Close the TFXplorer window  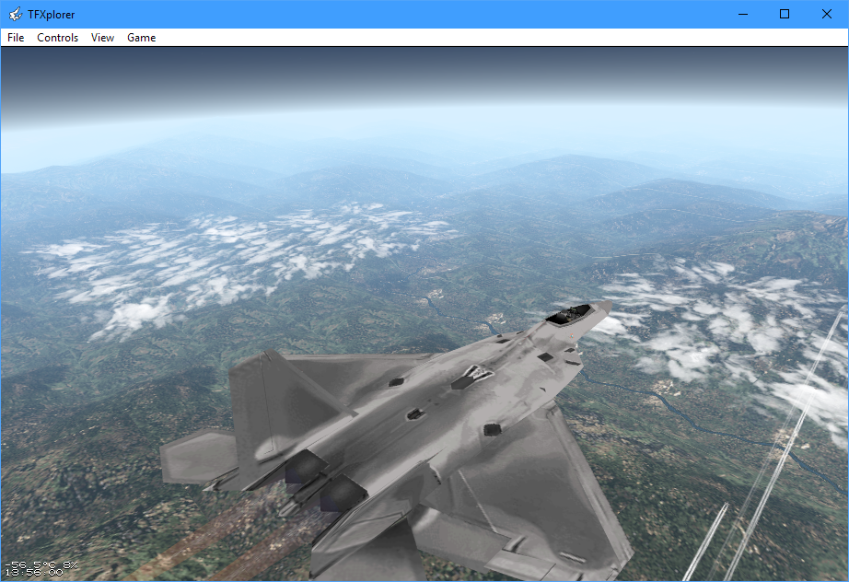pyautogui.click(x=826, y=14)
